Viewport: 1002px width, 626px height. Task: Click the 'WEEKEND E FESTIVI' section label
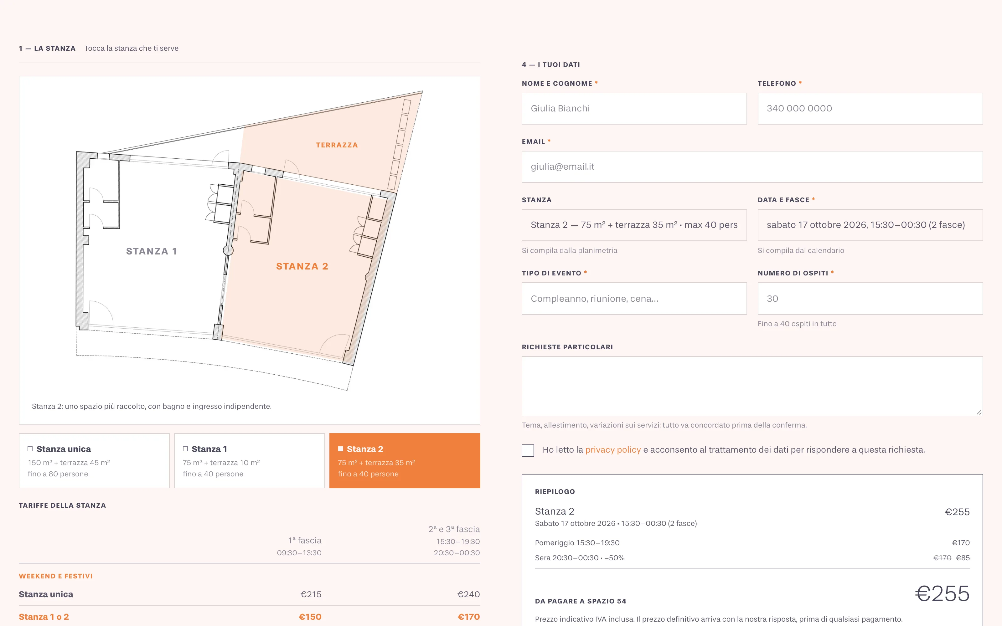tap(56, 576)
